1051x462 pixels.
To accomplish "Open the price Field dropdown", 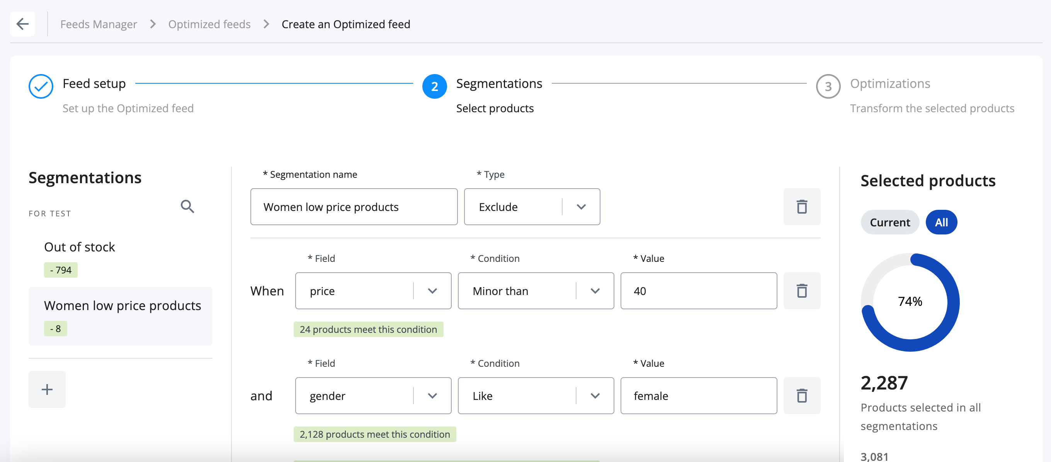I will (373, 291).
